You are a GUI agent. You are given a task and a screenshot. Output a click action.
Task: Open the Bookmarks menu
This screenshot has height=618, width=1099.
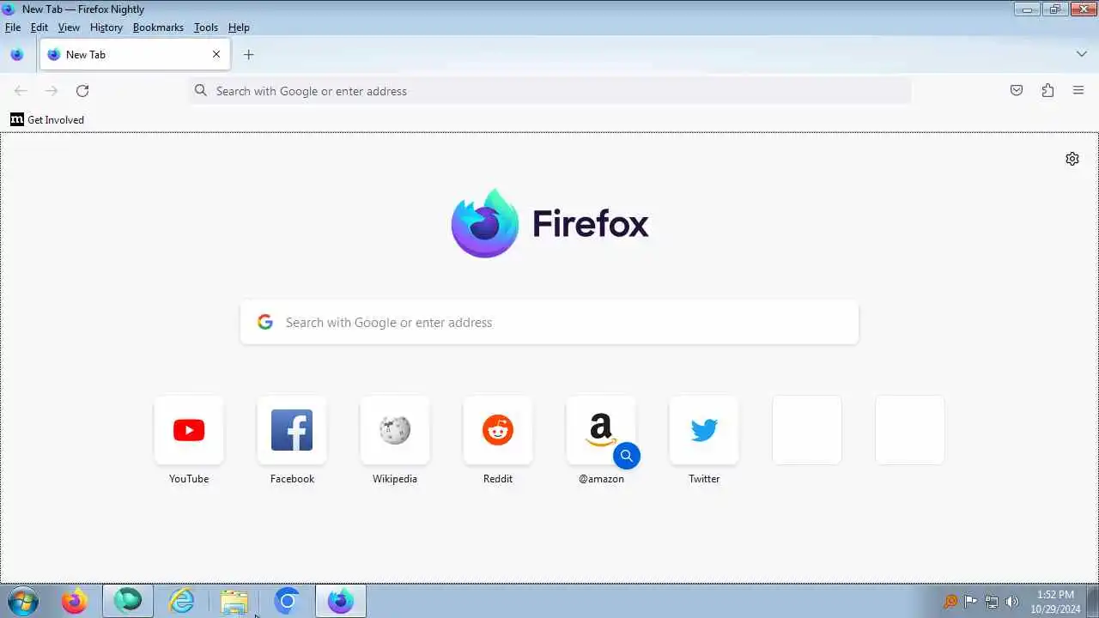coord(158,27)
